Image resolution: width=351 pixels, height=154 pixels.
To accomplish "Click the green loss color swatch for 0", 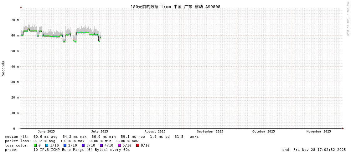I will [x=35, y=145].
